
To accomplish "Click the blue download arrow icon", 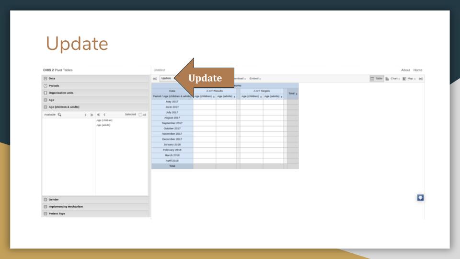I will coord(420,198).
